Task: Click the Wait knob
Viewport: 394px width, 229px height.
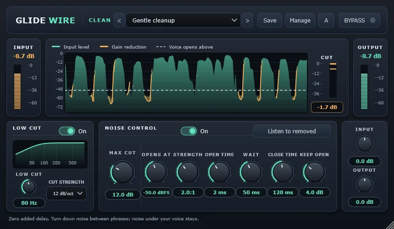Action: (251, 172)
